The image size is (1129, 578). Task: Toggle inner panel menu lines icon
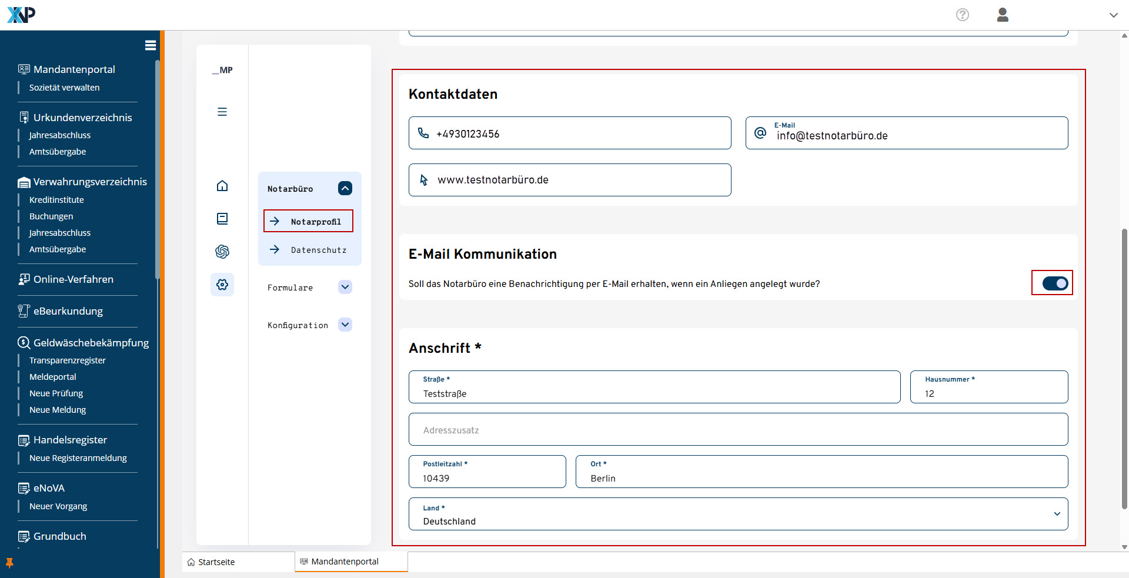(222, 112)
